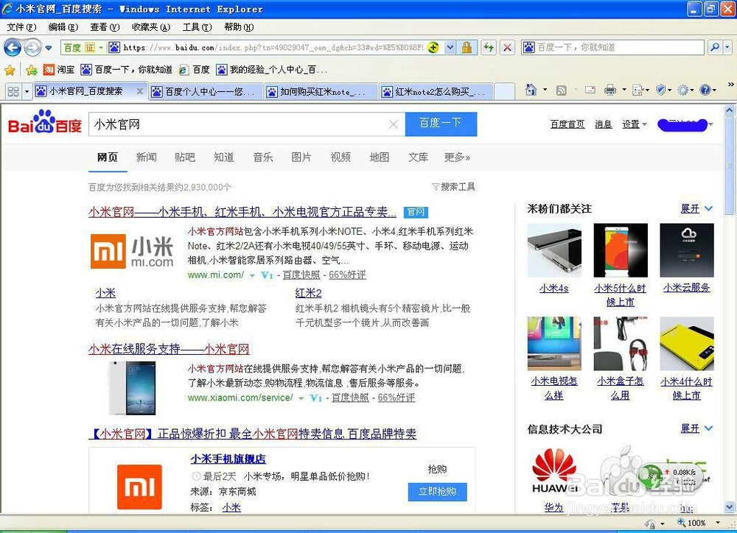
Task: Open the 小米手机旗舰店 link
Action: 228,459
